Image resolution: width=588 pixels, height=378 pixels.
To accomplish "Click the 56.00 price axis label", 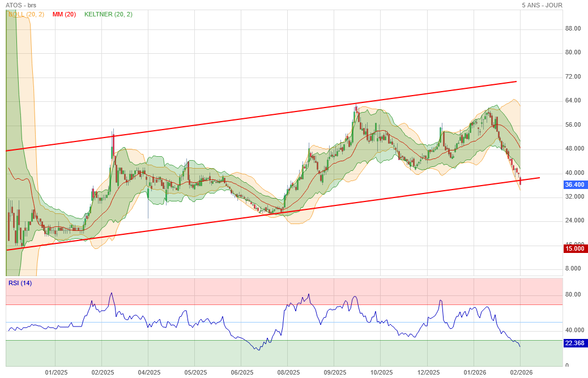I will 573,124.
